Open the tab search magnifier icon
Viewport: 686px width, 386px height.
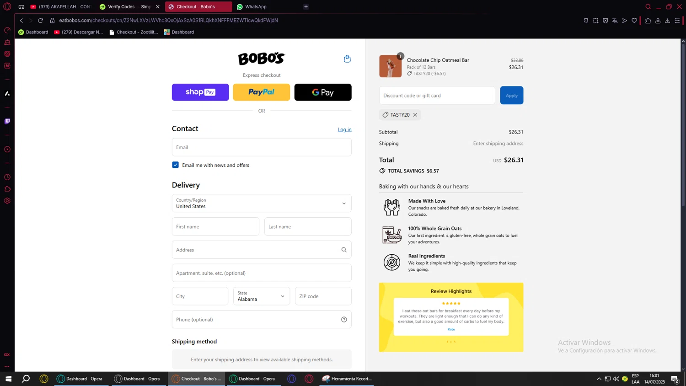(648, 7)
